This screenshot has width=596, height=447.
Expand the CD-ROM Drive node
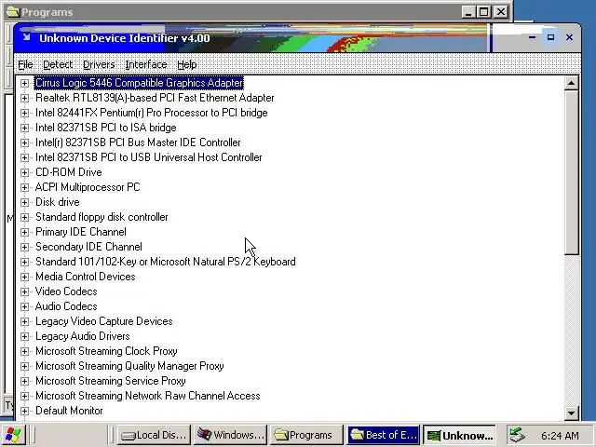pyautogui.click(x=25, y=172)
